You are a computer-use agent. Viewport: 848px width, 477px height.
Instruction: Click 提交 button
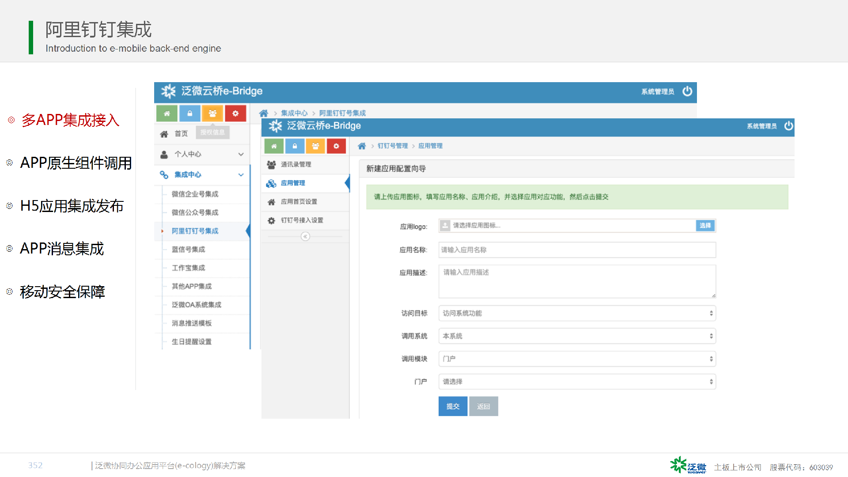coord(453,406)
